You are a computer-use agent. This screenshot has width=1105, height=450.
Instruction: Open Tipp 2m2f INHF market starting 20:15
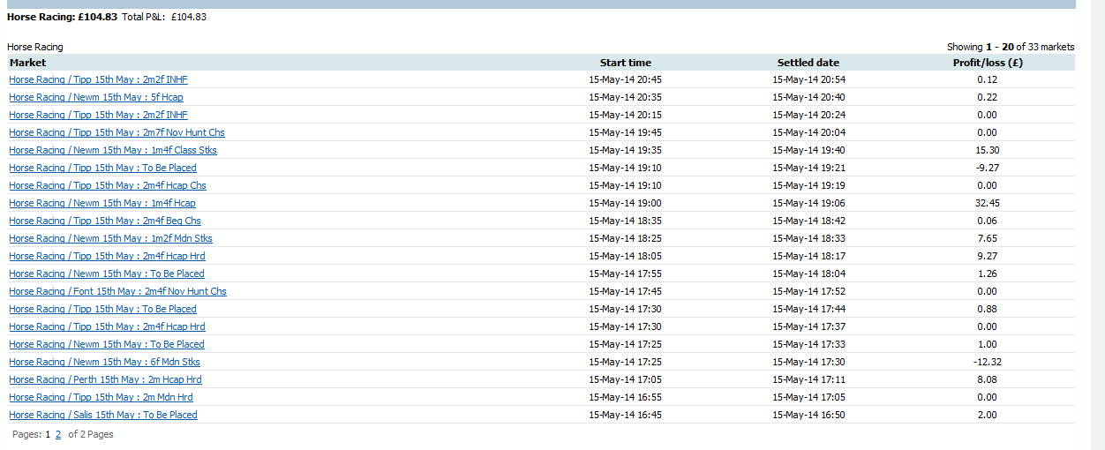[x=98, y=115]
